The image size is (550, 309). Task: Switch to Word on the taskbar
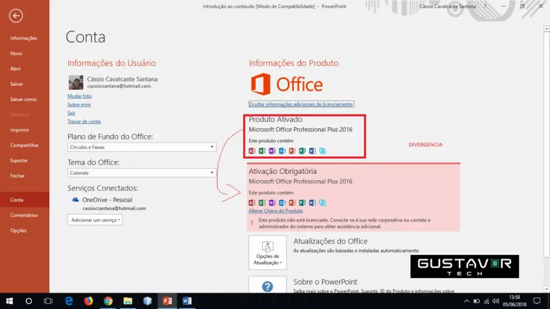[x=187, y=301]
